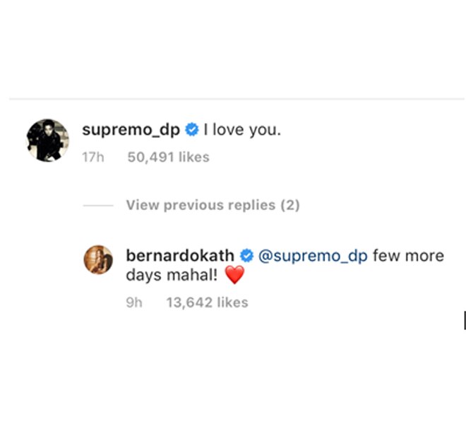
Task: Click the 17h timestamp
Action: pyautogui.click(x=93, y=157)
